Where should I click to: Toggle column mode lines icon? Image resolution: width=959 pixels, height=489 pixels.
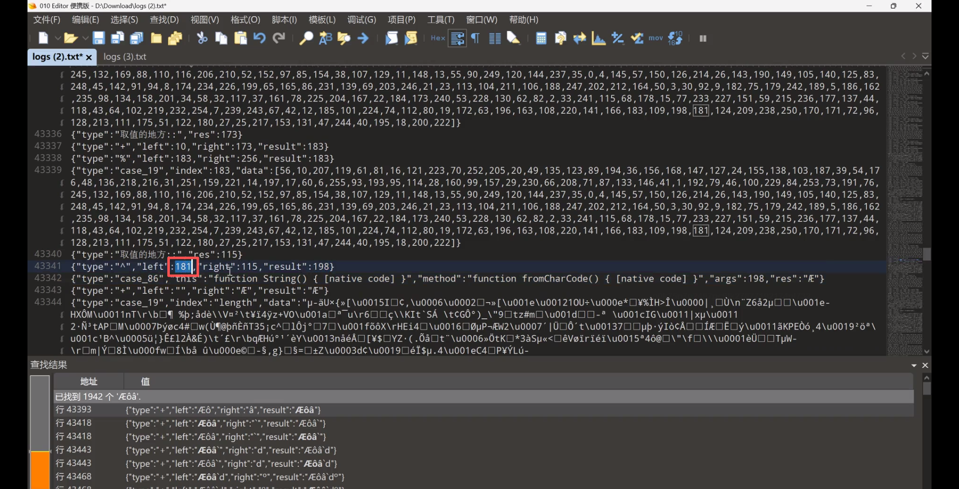[494, 38]
